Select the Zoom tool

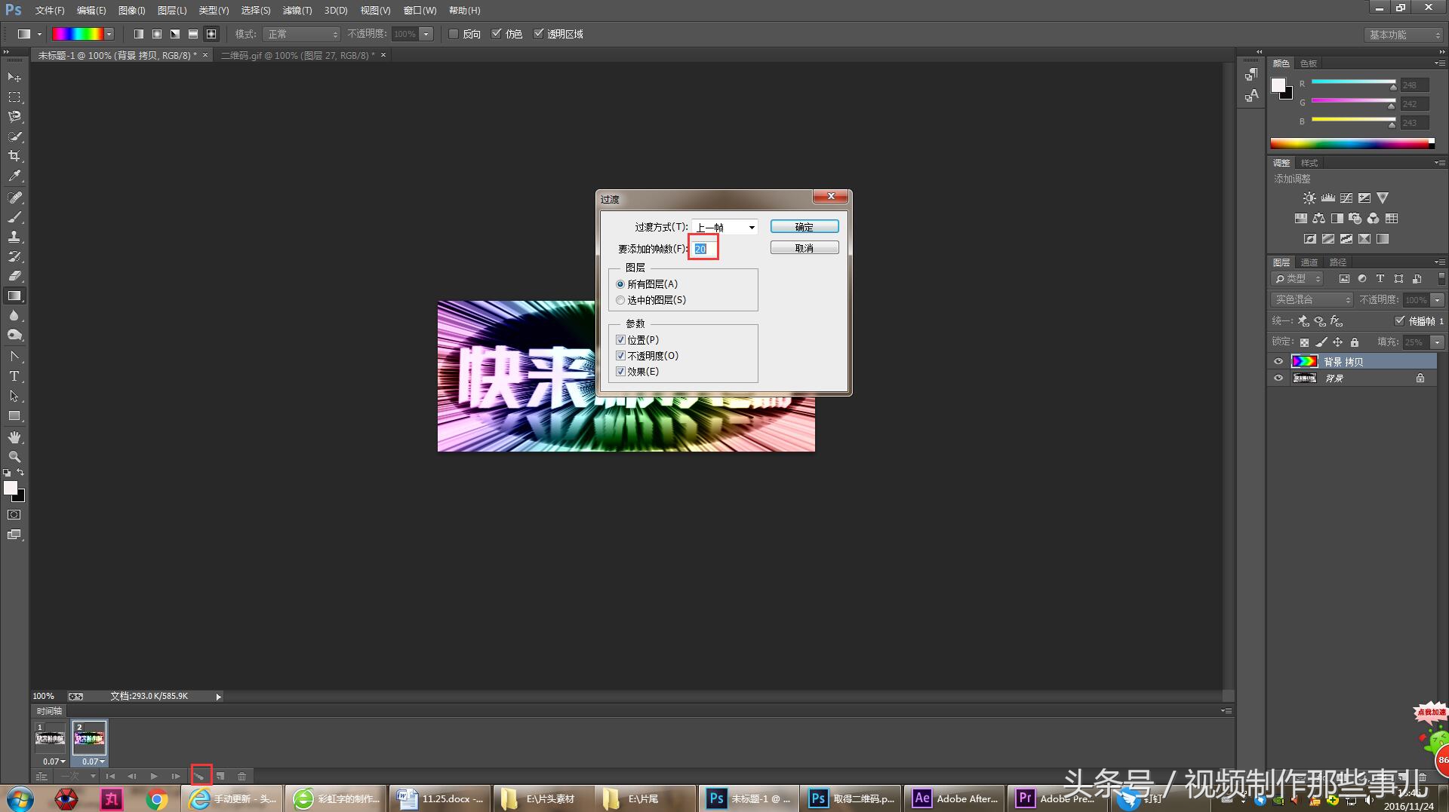coord(14,457)
